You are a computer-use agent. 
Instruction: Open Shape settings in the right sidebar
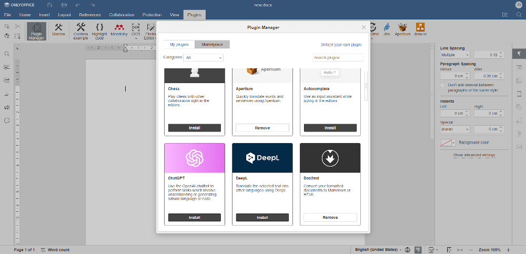point(519,107)
